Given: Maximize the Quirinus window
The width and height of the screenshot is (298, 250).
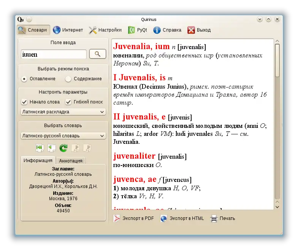Looking at the screenshot, I should [268, 19].
